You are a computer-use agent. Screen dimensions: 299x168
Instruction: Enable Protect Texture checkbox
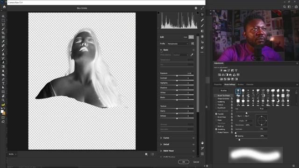(x=216, y=133)
